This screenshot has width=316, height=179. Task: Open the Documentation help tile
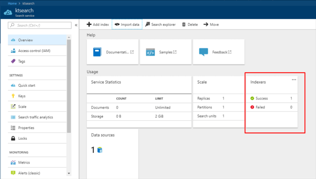click(112, 52)
